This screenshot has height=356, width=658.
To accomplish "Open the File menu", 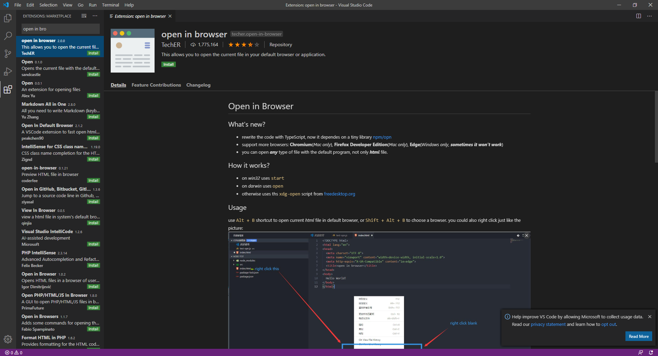I will point(18,5).
